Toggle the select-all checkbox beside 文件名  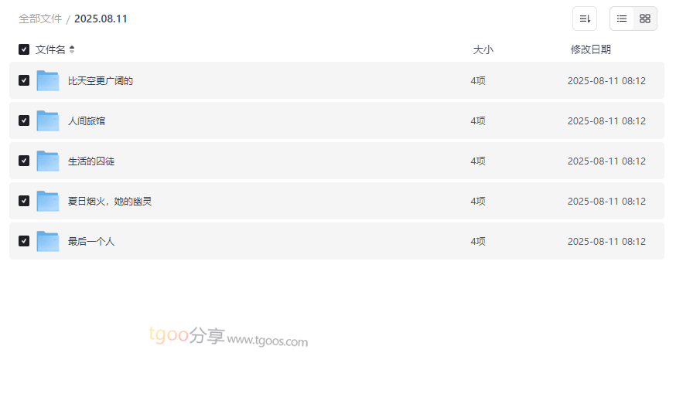point(24,49)
